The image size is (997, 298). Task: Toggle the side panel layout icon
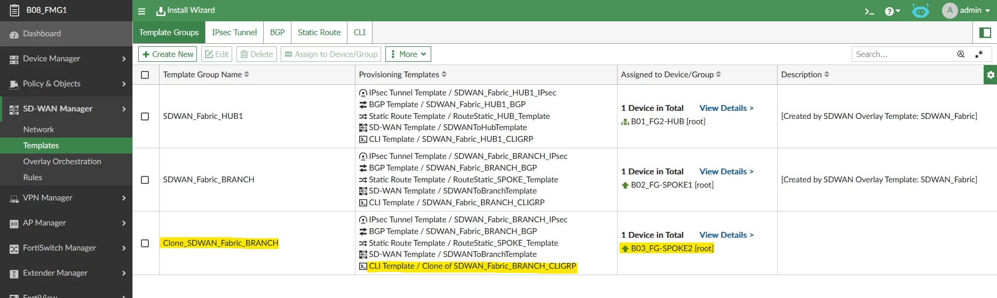coord(985,33)
